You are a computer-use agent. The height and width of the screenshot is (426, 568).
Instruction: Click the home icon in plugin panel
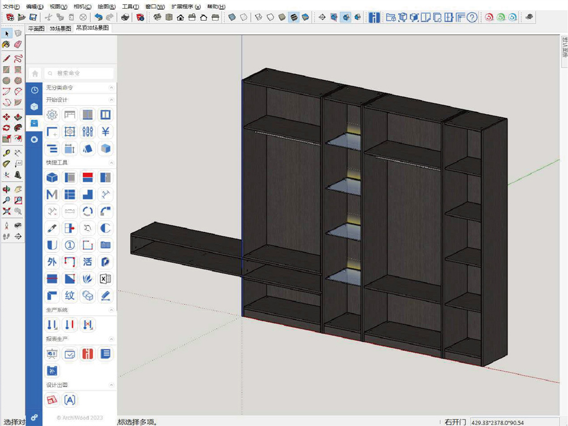click(35, 73)
